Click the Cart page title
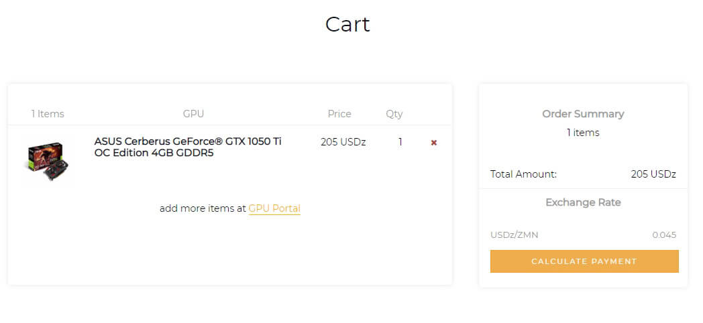This screenshot has width=703, height=323. 347,24
